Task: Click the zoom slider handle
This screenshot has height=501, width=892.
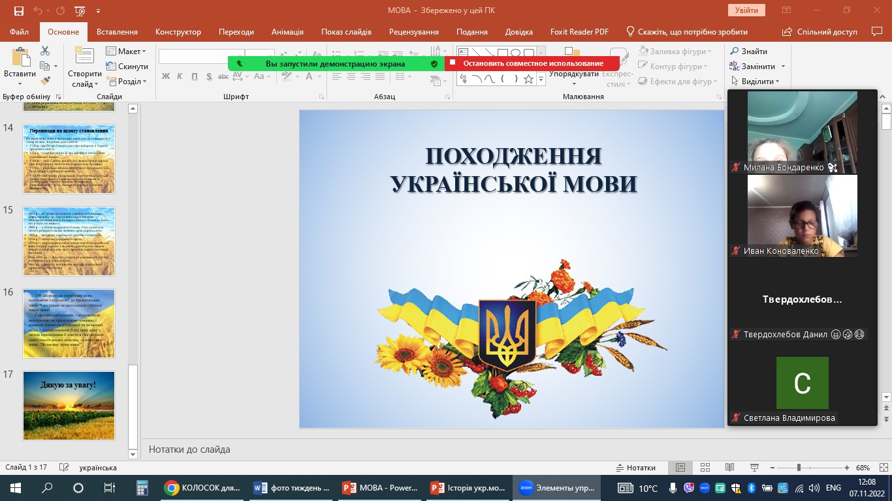Action: 798,468
